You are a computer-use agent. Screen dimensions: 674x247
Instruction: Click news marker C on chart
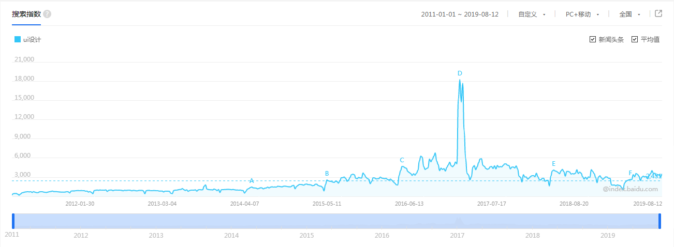(x=402, y=160)
